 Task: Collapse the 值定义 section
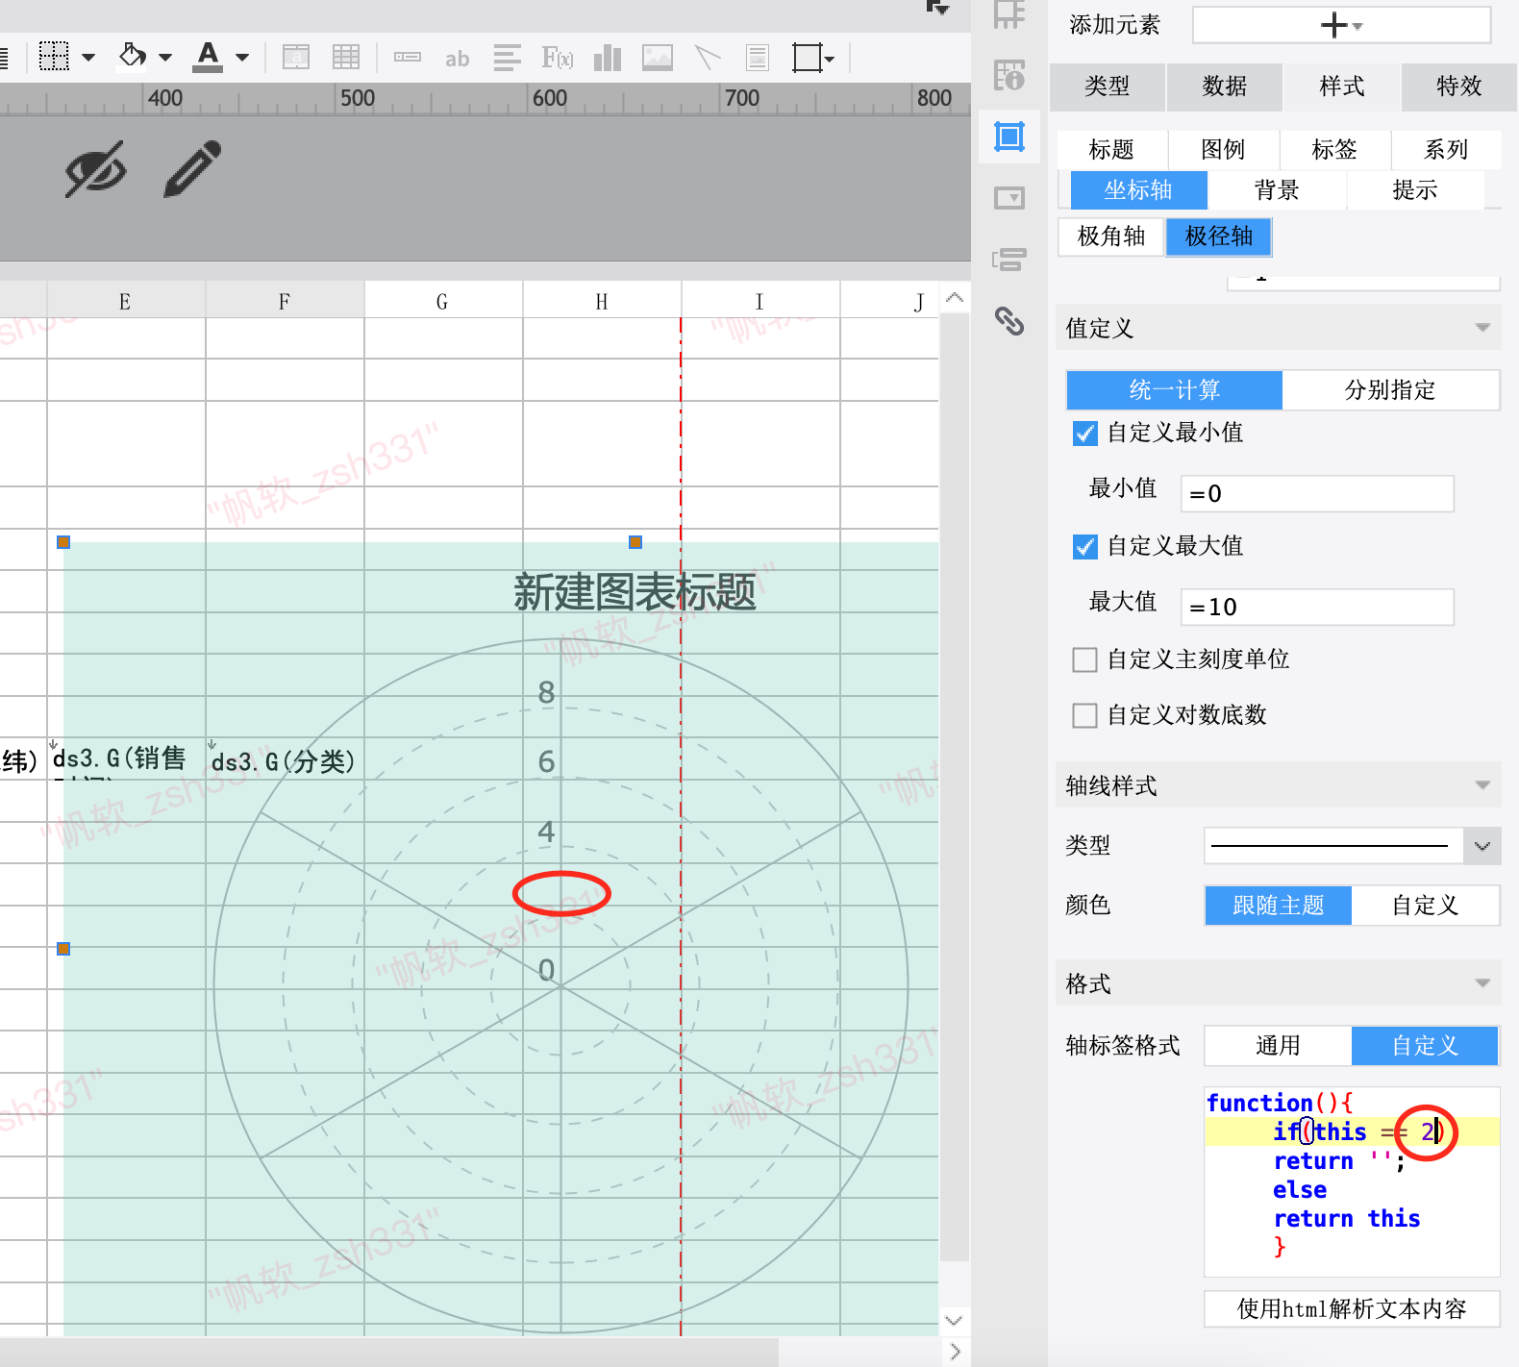1482,328
